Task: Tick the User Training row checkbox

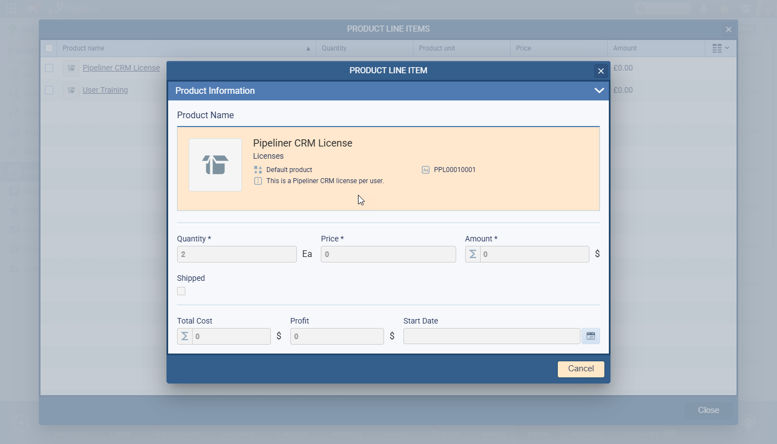Action: [x=49, y=90]
